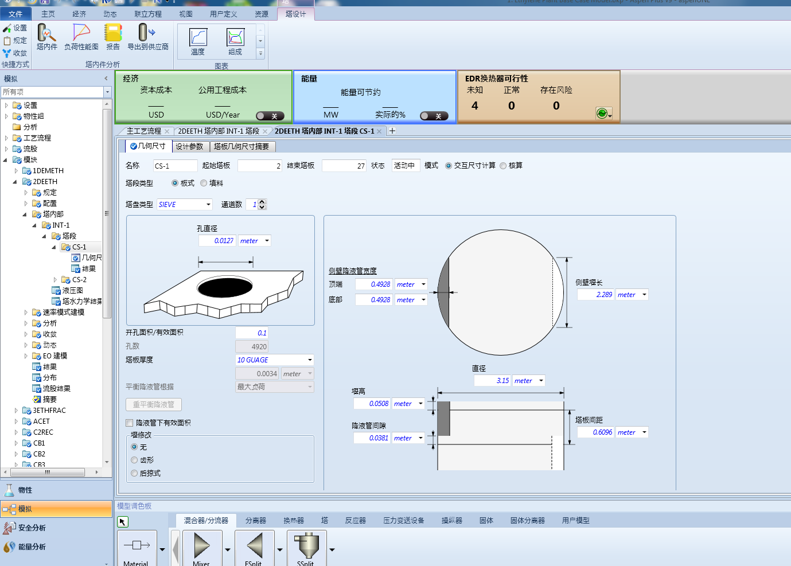Open 塔盘类型 SIEVE dropdown
This screenshot has width=791, height=566.
[208, 205]
